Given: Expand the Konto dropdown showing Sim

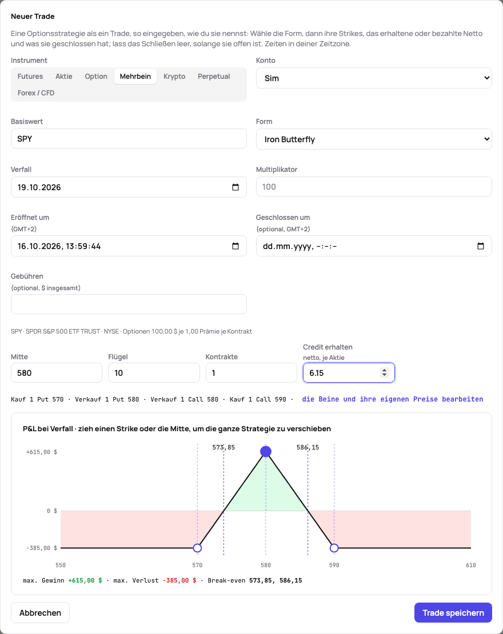Looking at the screenshot, I should 374,78.
